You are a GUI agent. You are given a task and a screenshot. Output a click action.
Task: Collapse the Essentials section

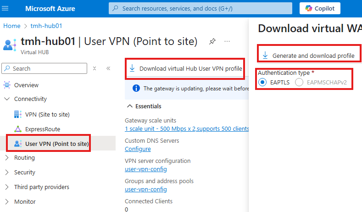pos(130,106)
